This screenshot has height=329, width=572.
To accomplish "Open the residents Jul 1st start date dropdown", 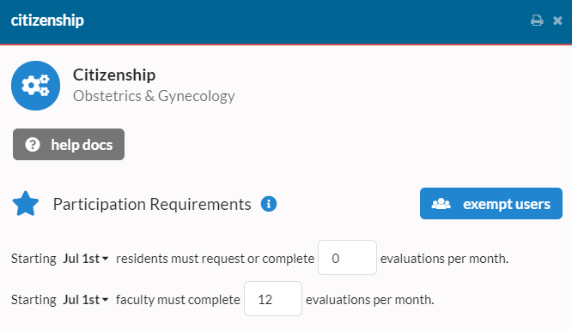I will tap(86, 259).
